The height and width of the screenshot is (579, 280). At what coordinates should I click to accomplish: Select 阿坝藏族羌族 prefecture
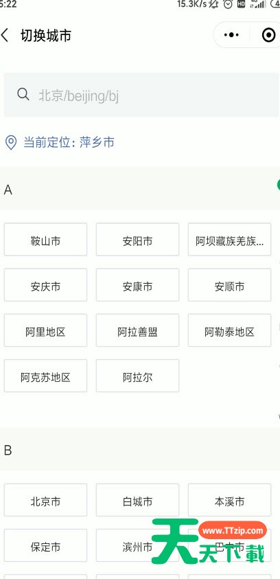[229, 240]
